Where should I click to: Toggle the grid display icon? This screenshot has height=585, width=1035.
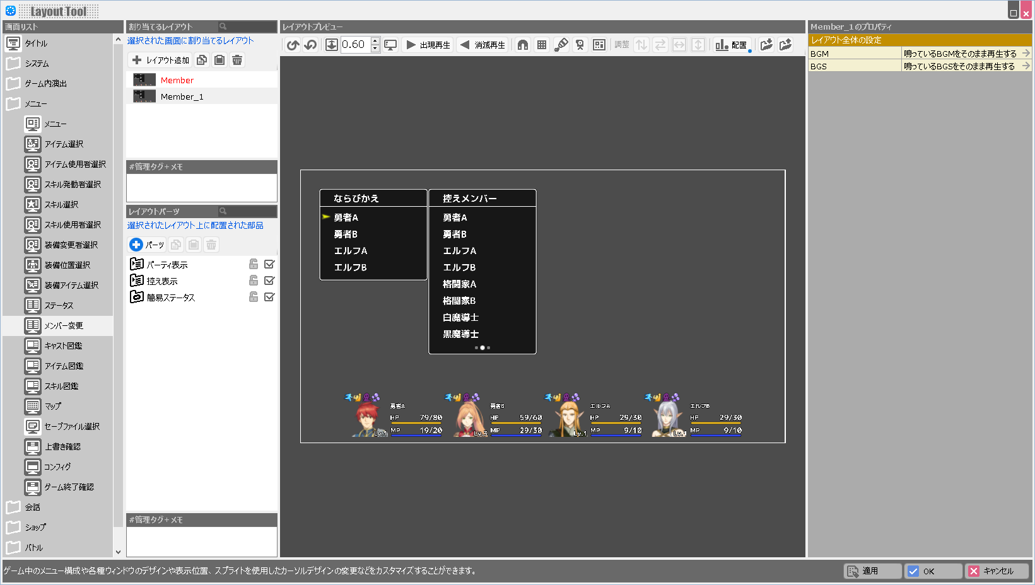[x=542, y=45]
